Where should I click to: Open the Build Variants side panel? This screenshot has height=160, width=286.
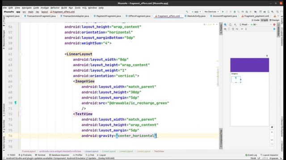coord(4,143)
